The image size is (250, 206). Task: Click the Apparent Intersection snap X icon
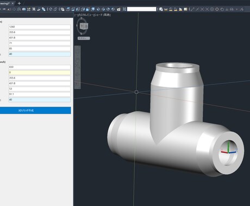pyautogui.click(x=207, y=9)
